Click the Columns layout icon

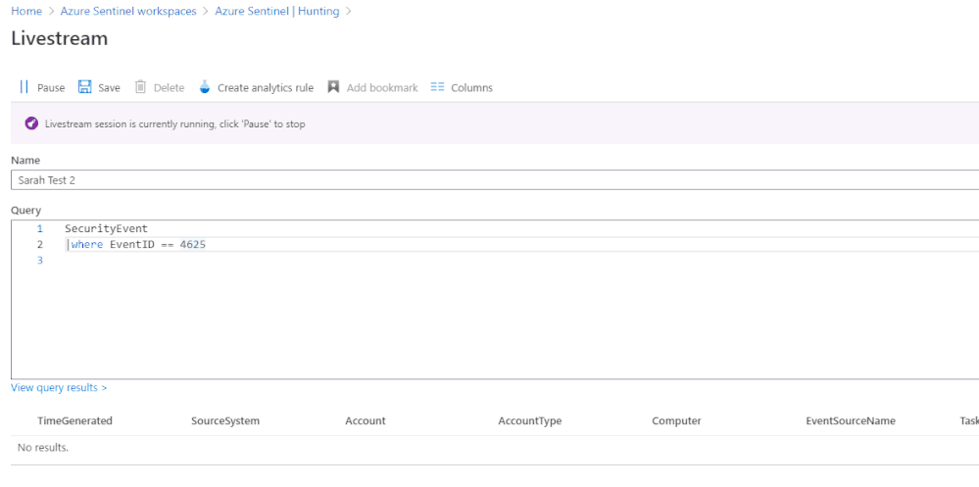pos(438,87)
